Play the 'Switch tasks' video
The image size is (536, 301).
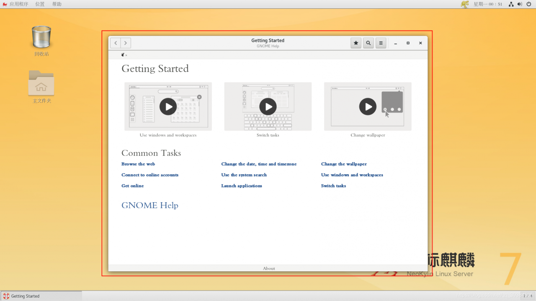[268, 106]
